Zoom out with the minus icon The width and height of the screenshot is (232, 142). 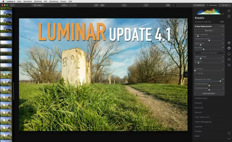tap(71, 5)
